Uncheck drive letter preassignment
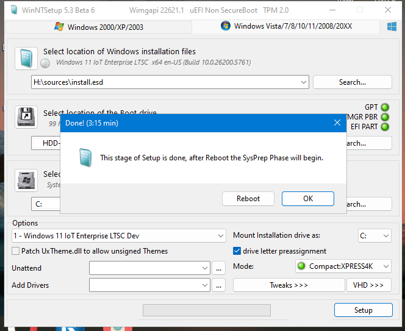The width and height of the screenshot is (405, 331). pyautogui.click(x=237, y=251)
